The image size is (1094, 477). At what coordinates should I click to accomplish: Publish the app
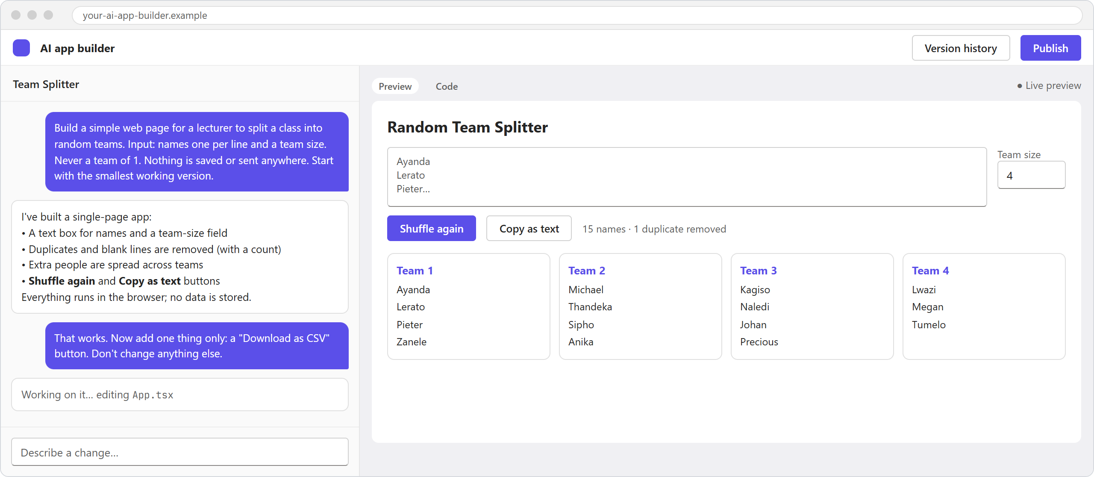pyautogui.click(x=1050, y=48)
